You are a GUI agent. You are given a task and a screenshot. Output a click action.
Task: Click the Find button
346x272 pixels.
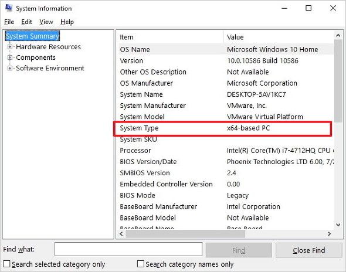(239, 250)
